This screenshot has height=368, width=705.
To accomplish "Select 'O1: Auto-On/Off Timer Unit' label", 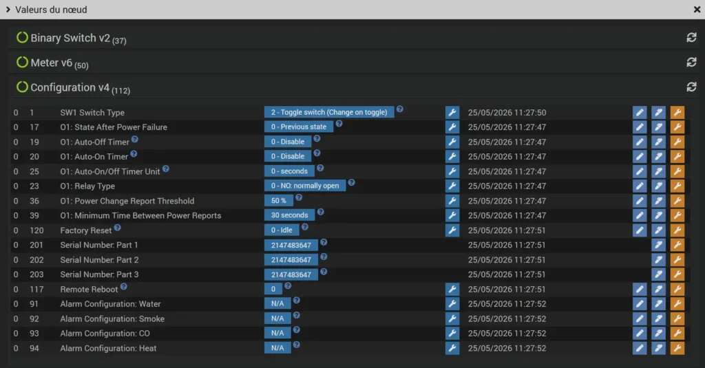I will click(x=109, y=172).
